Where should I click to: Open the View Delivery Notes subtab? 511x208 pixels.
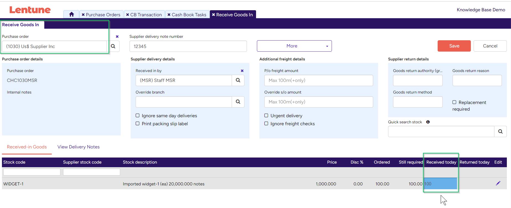(x=79, y=147)
